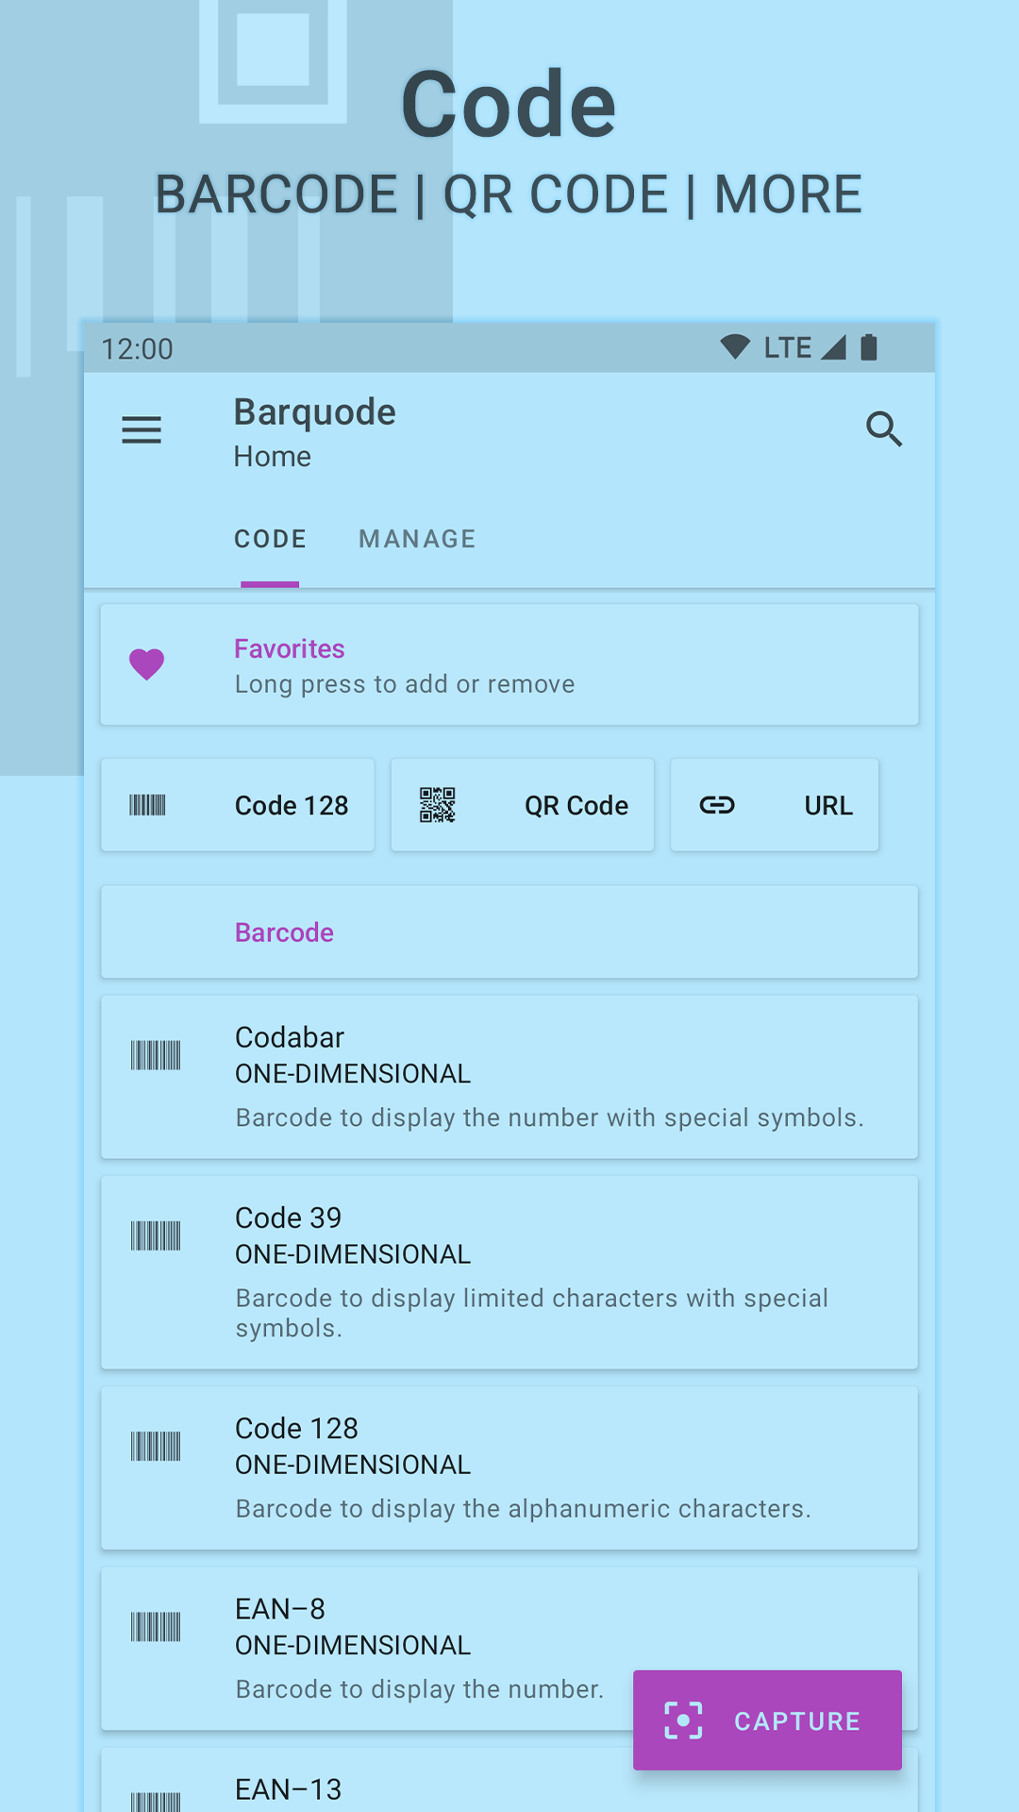The height and width of the screenshot is (1812, 1019).
Task: Open the URL favorite shortcut
Action: (x=775, y=805)
